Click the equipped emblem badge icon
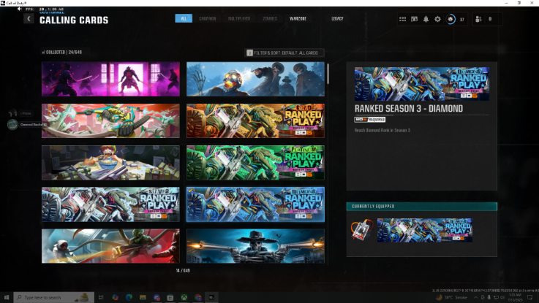The width and height of the screenshot is (539, 303). click(361, 229)
